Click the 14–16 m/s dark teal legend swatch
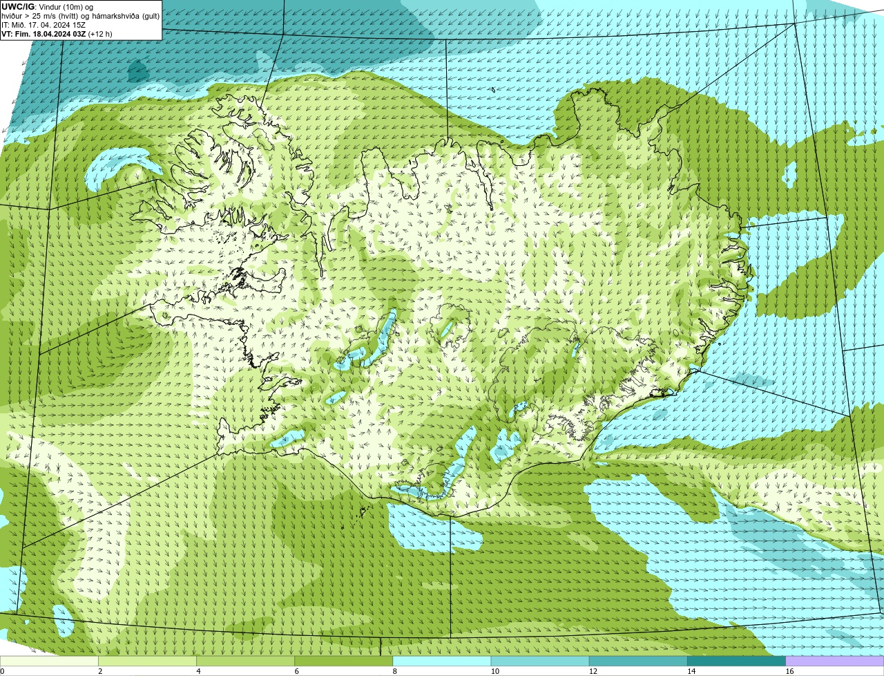This screenshot has height=676, width=884. [x=736, y=661]
